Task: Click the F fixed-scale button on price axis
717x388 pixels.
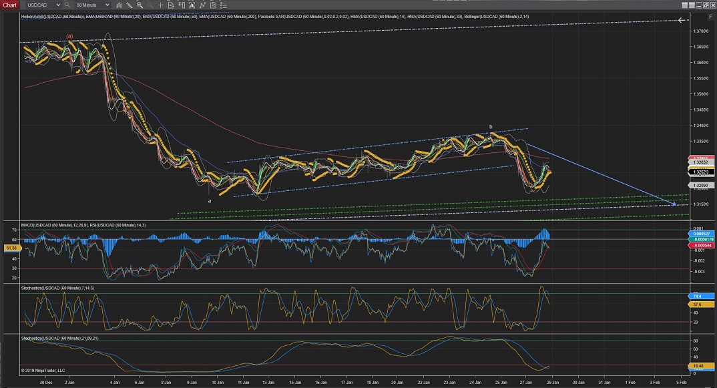Action: (711, 17)
